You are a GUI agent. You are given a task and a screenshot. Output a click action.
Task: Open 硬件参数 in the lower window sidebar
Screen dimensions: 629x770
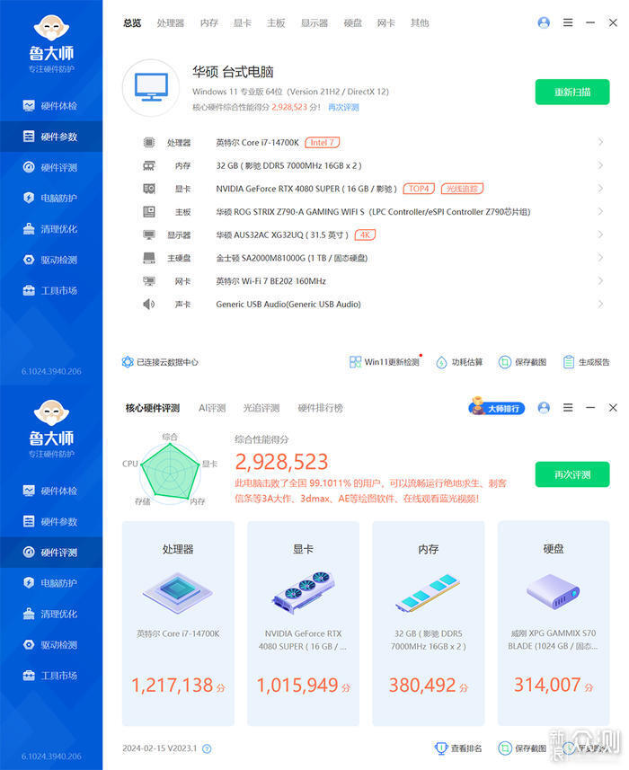coord(51,521)
